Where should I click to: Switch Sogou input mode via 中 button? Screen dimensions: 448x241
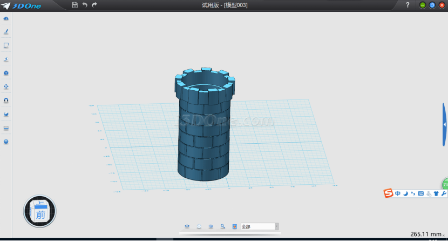click(x=398, y=193)
